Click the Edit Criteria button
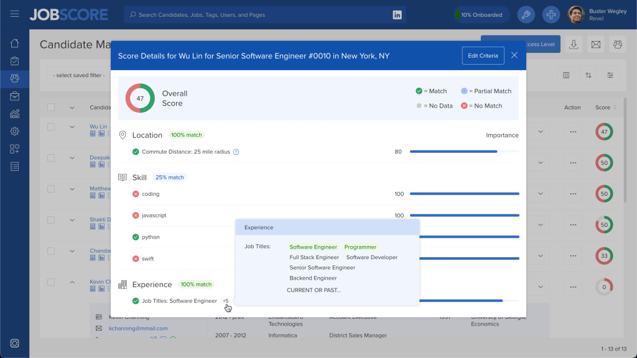637x358 pixels. coord(483,55)
